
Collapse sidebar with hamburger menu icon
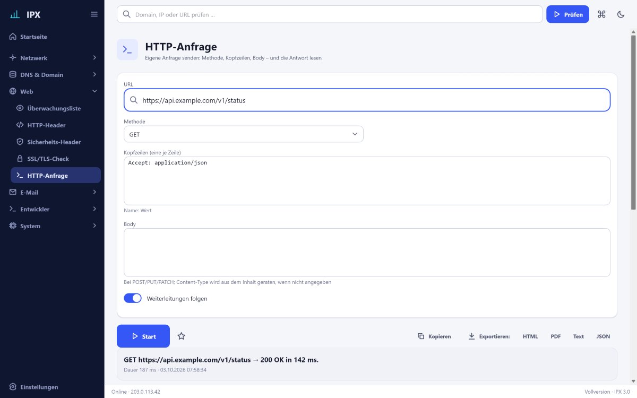(x=94, y=14)
